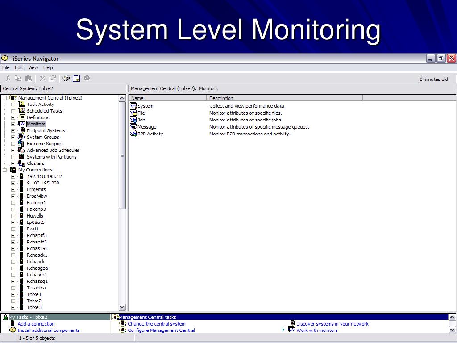Select the System monitor icon
This screenshot has width=457, height=343.
click(x=133, y=106)
